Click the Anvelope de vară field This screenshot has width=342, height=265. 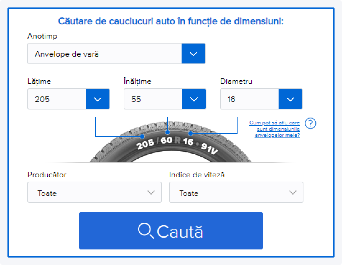104,54
